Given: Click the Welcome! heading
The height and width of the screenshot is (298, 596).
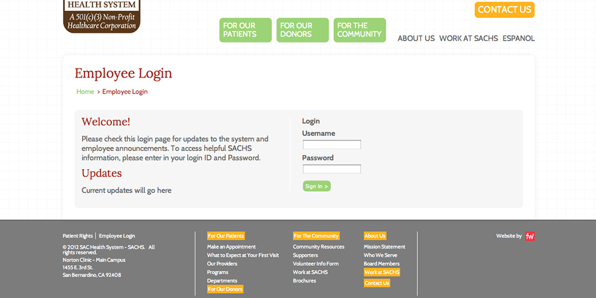Looking at the screenshot, I should [105, 122].
